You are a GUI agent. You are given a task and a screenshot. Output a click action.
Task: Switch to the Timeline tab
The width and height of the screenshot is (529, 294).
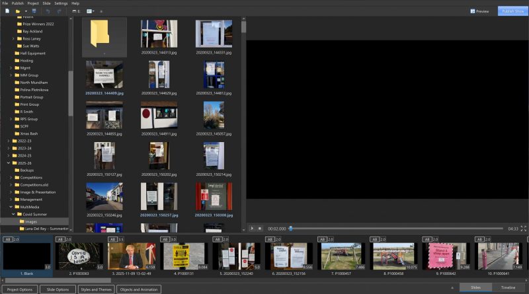508,288
